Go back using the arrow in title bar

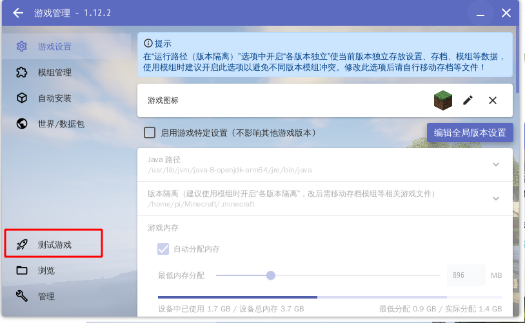click(18, 13)
